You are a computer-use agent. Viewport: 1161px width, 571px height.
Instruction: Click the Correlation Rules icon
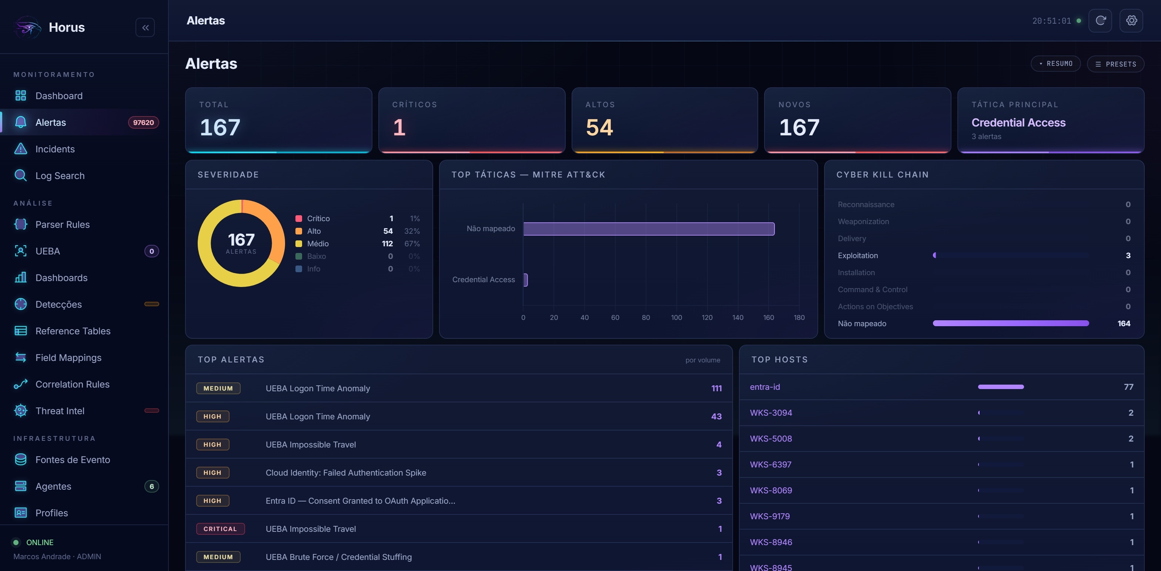(x=21, y=384)
